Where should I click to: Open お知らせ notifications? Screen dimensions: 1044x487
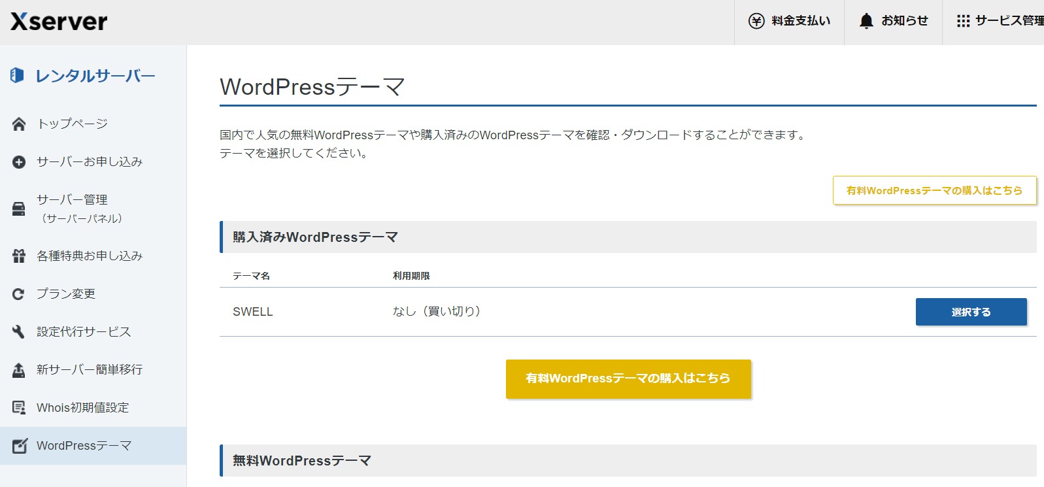pos(893,22)
